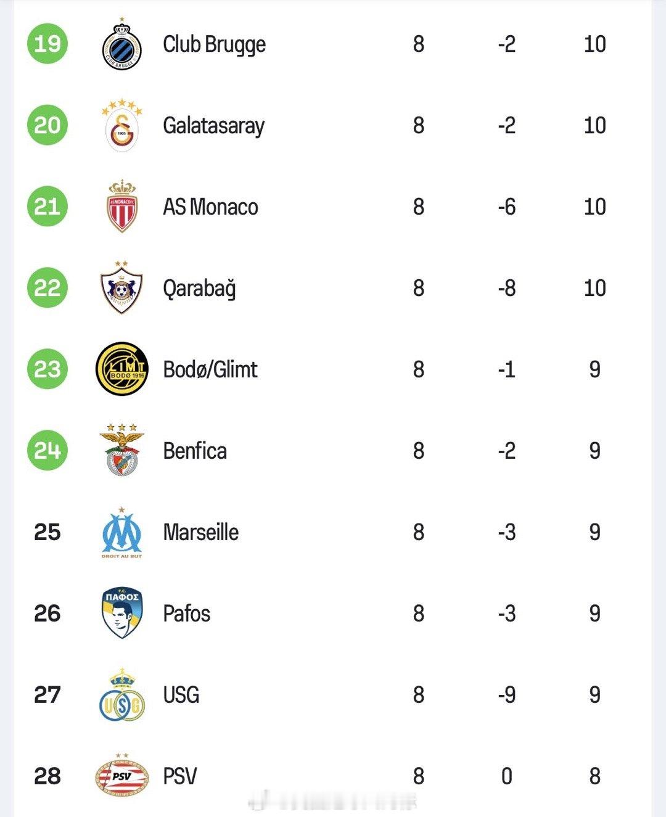
Task: Click the USG club crest
Action: point(122,695)
